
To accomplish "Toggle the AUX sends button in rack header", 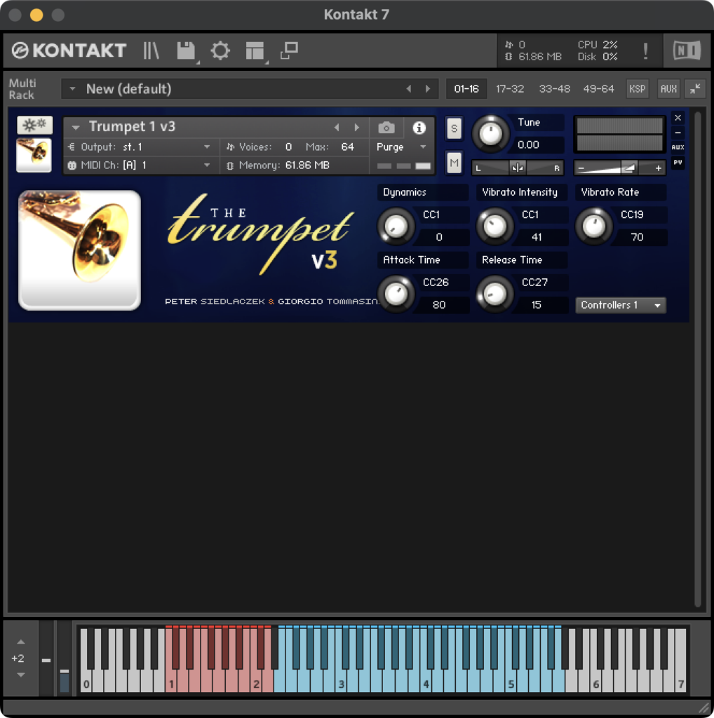I will (x=668, y=89).
